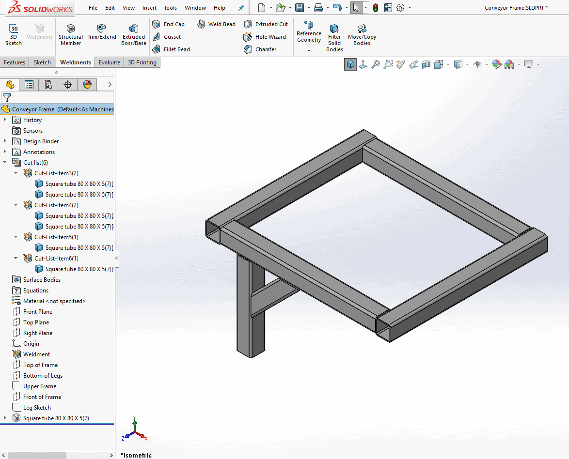This screenshot has width=569, height=459.
Task: Open the DisplayManager tab
Action: 87,85
